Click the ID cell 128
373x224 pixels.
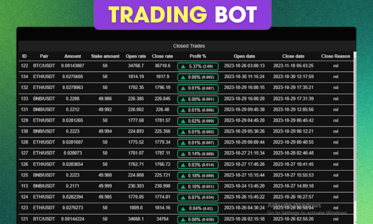(x=25, y=142)
